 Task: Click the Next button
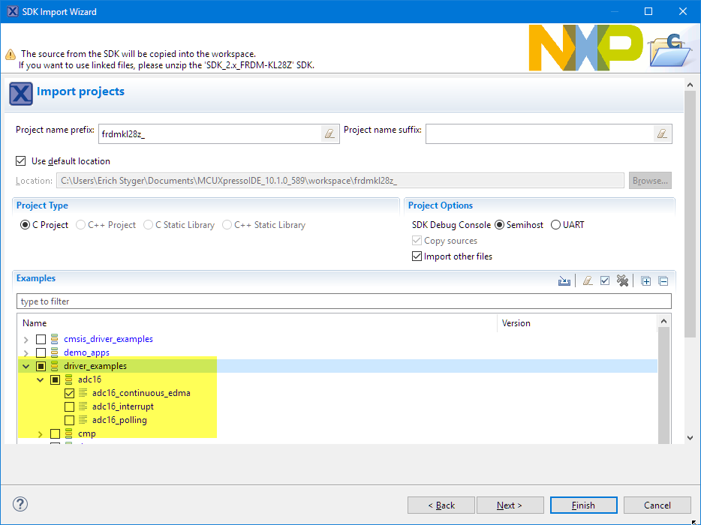510,505
